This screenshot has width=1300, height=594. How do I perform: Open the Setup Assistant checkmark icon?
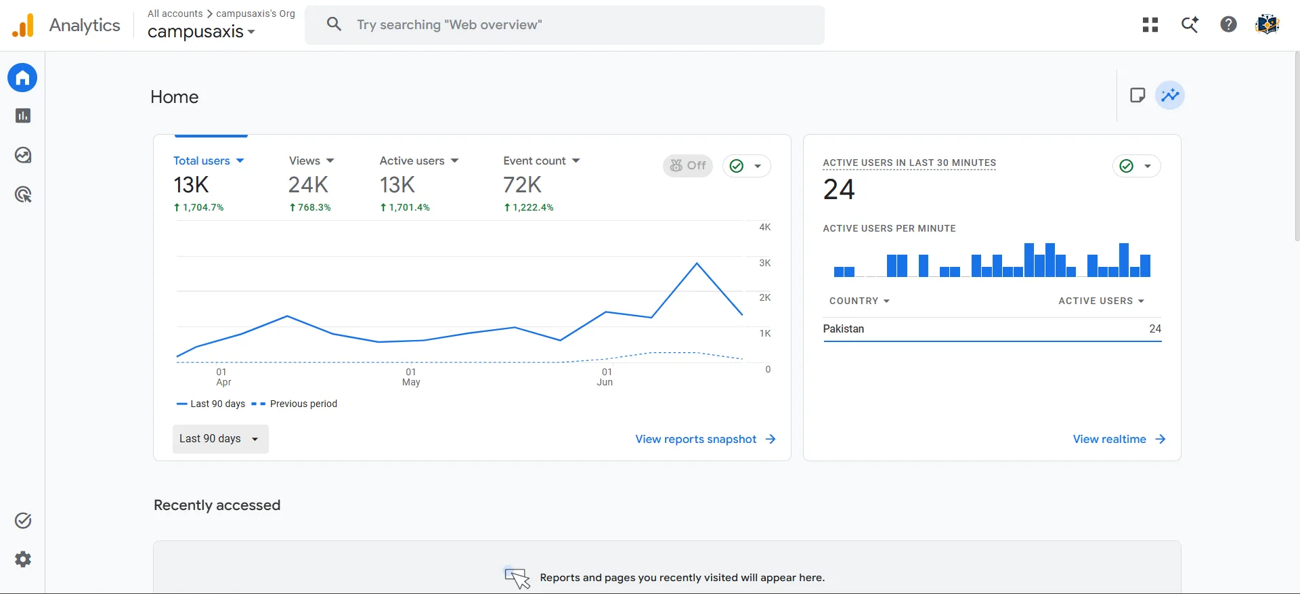[x=23, y=520]
